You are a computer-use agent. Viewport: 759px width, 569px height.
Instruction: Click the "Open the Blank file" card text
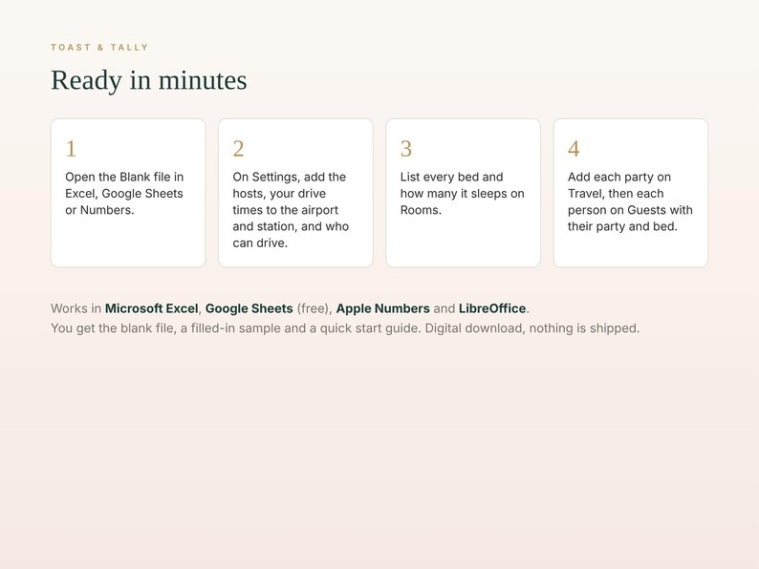click(124, 194)
